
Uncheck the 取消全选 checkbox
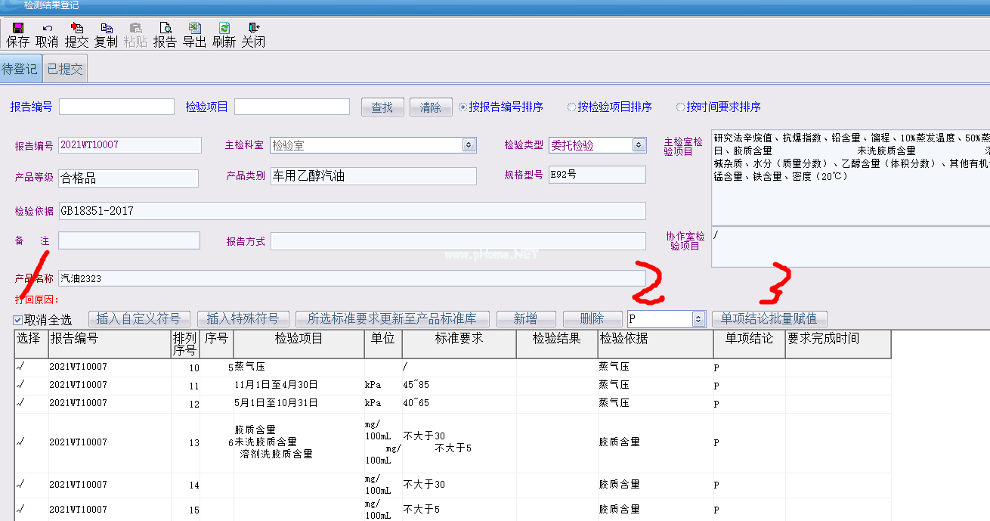point(17,321)
